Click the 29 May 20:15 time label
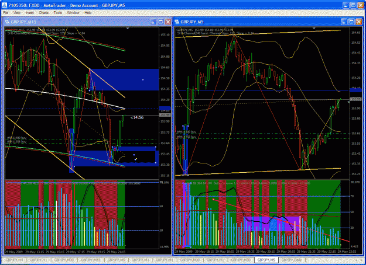366x265 pixels. point(266,252)
